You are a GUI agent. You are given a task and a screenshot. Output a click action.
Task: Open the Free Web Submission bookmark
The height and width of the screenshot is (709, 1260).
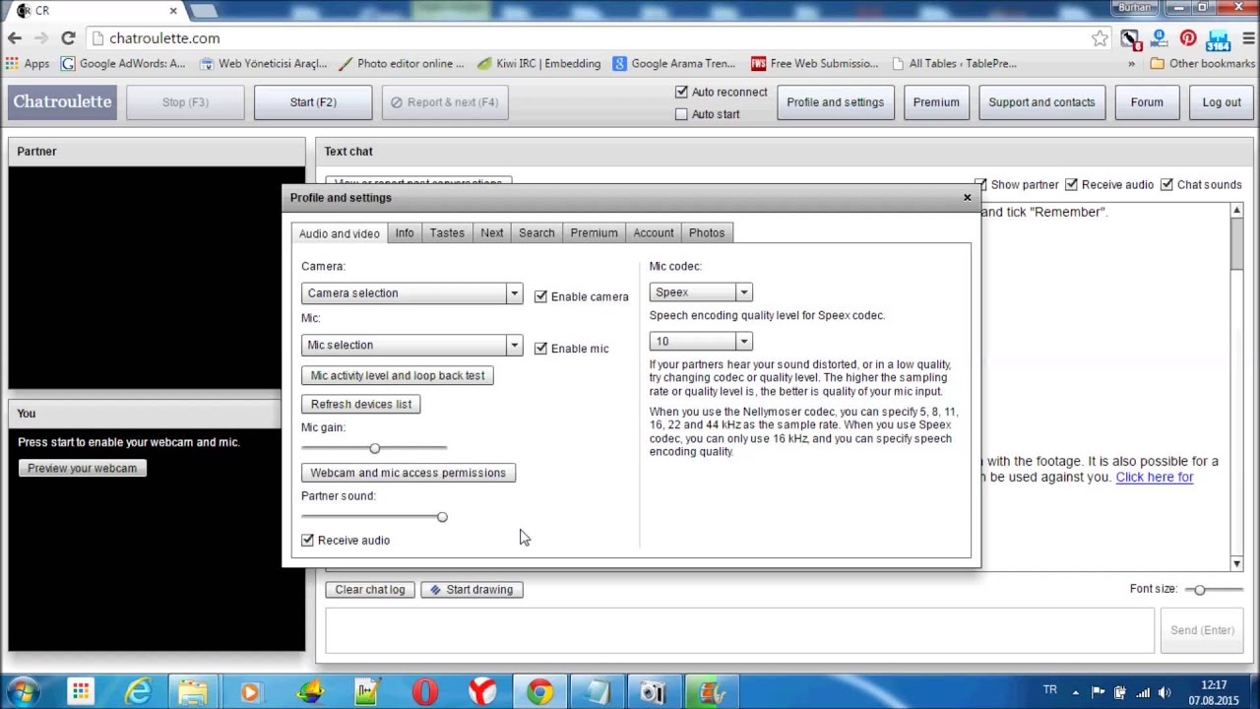pyautogui.click(x=814, y=63)
